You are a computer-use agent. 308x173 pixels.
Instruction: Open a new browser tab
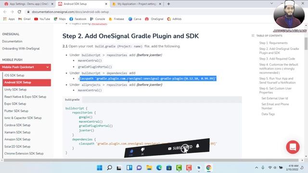click(x=168, y=4)
